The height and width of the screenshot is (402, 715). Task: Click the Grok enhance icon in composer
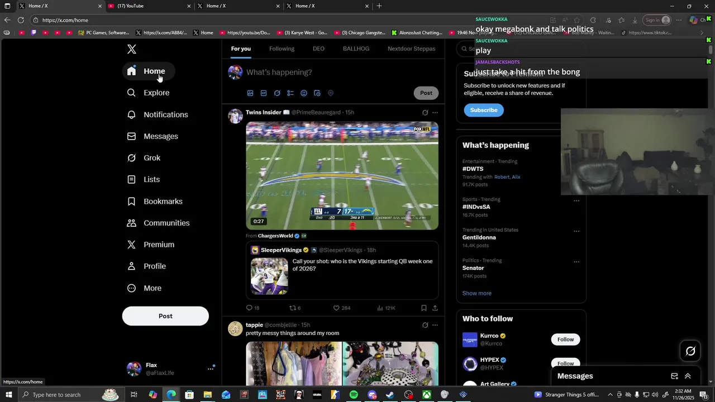click(277, 93)
